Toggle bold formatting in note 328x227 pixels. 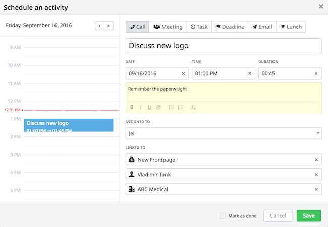click(x=132, y=107)
